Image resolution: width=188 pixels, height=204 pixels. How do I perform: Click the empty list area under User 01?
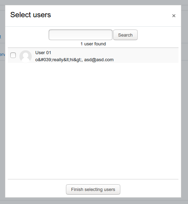tap(93, 121)
